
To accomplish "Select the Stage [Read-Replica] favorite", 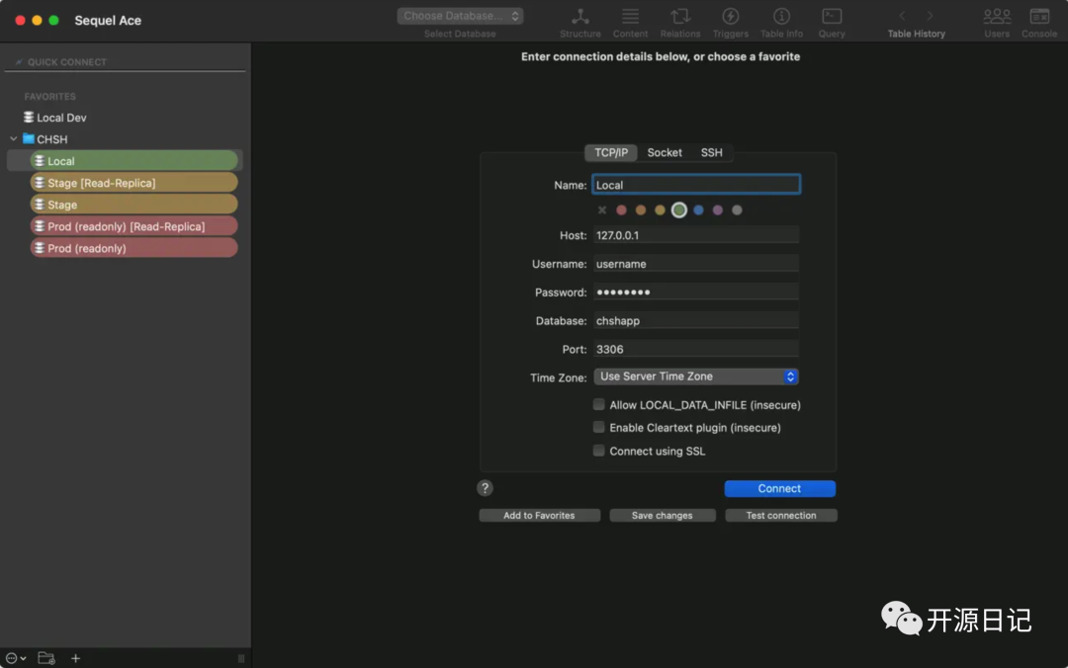I will tap(134, 183).
